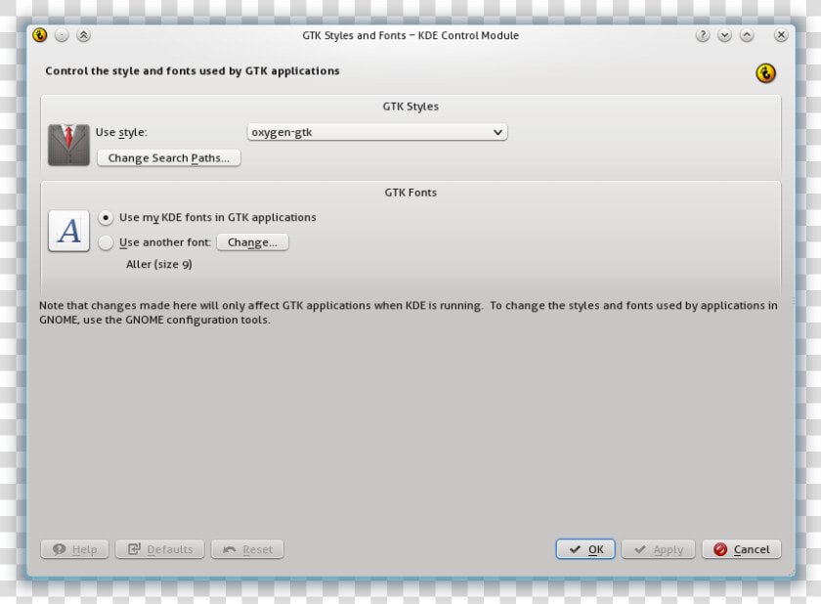Viewport: 821px width, 604px height.
Task: Click the question mark help icon in title bar
Action: (x=703, y=35)
